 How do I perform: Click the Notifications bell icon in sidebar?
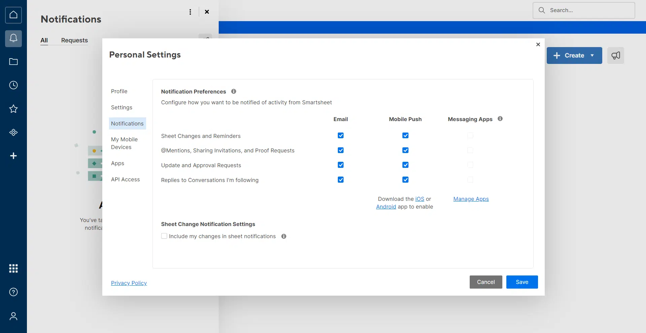click(13, 38)
